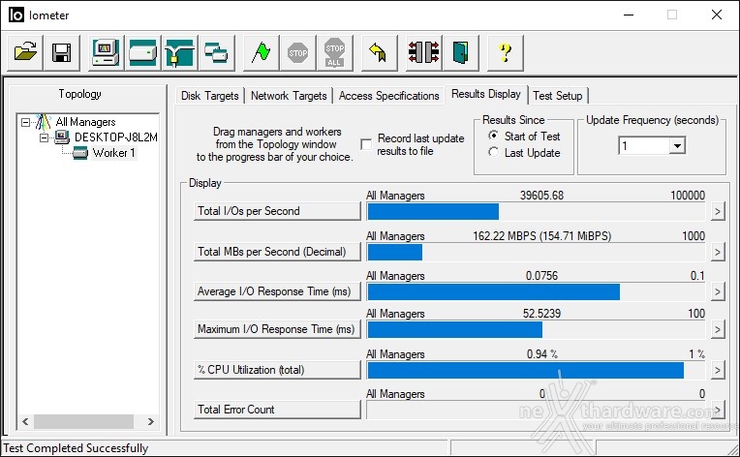Click the Average I/O Response Time (ms) button

pos(277,291)
